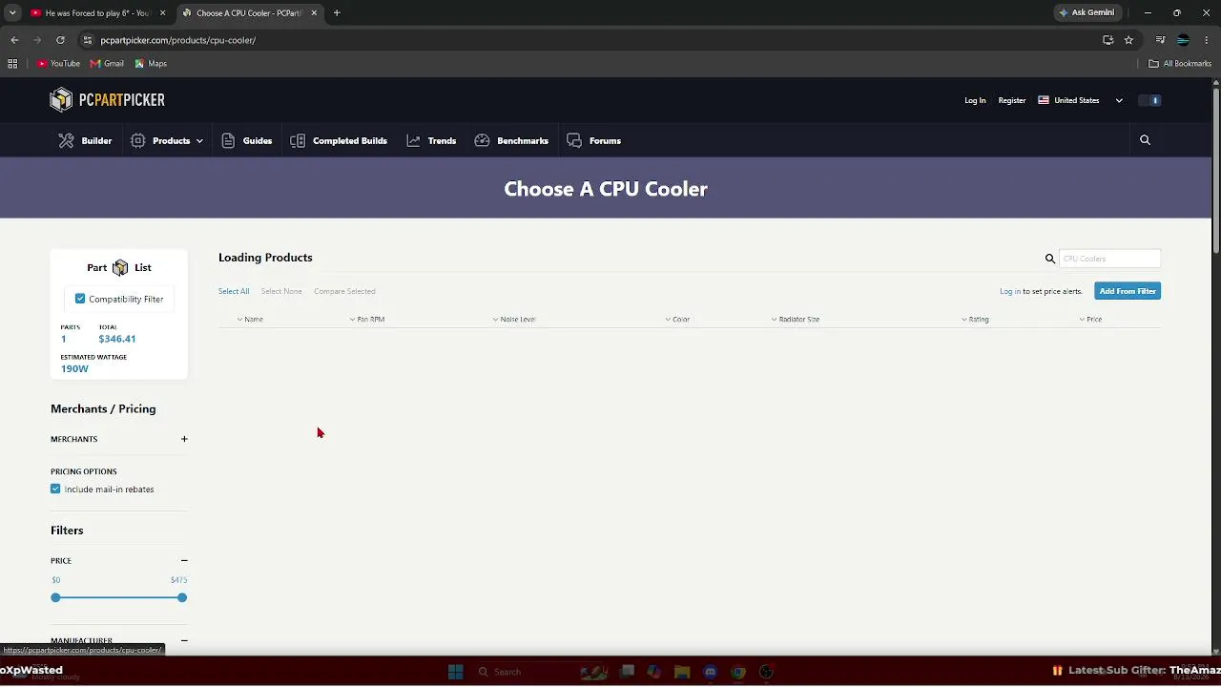Expand the Products menu
1221x687 pixels.
[x=167, y=140]
